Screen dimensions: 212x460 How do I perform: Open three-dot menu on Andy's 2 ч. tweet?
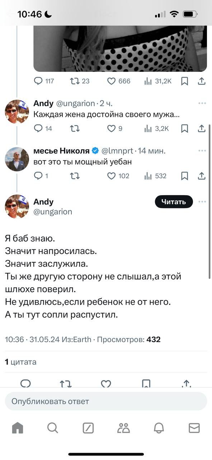point(202,103)
